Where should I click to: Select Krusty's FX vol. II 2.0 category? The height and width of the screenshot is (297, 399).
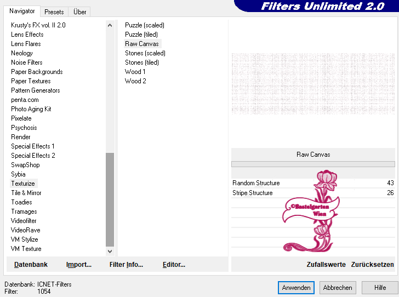(x=38, y=25)
